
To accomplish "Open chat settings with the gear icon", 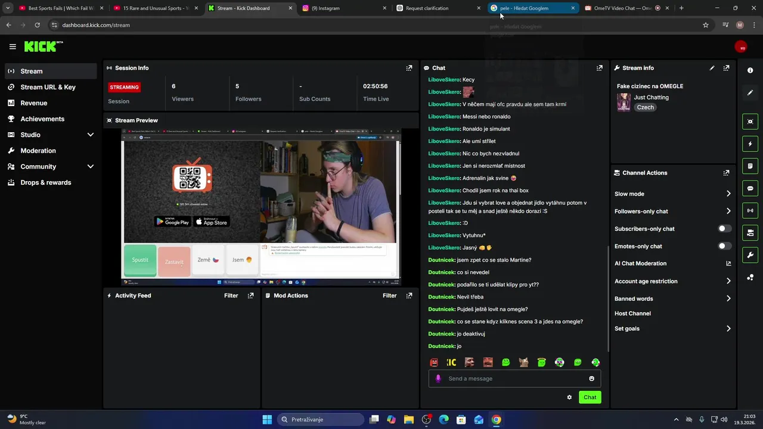I will 569,397.
